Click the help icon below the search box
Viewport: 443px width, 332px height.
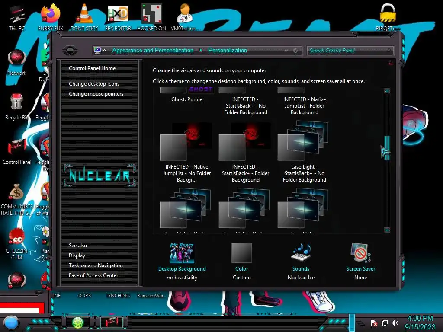tap(391, 63)
